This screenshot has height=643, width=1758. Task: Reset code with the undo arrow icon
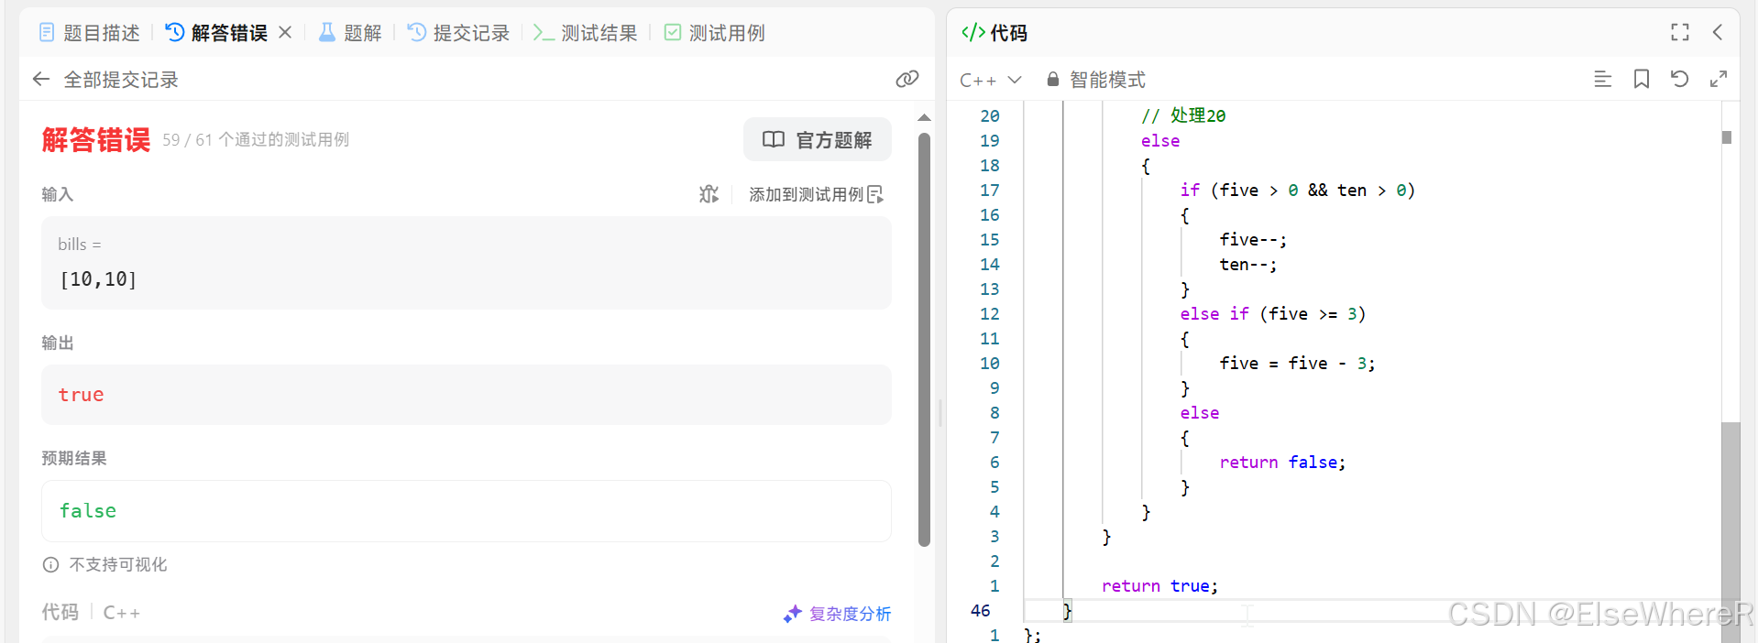[1679, 79]
